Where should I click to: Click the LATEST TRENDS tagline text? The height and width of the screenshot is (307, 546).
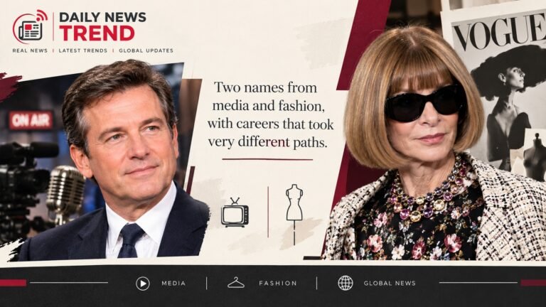pyautogui.click(x=83, y=50)
